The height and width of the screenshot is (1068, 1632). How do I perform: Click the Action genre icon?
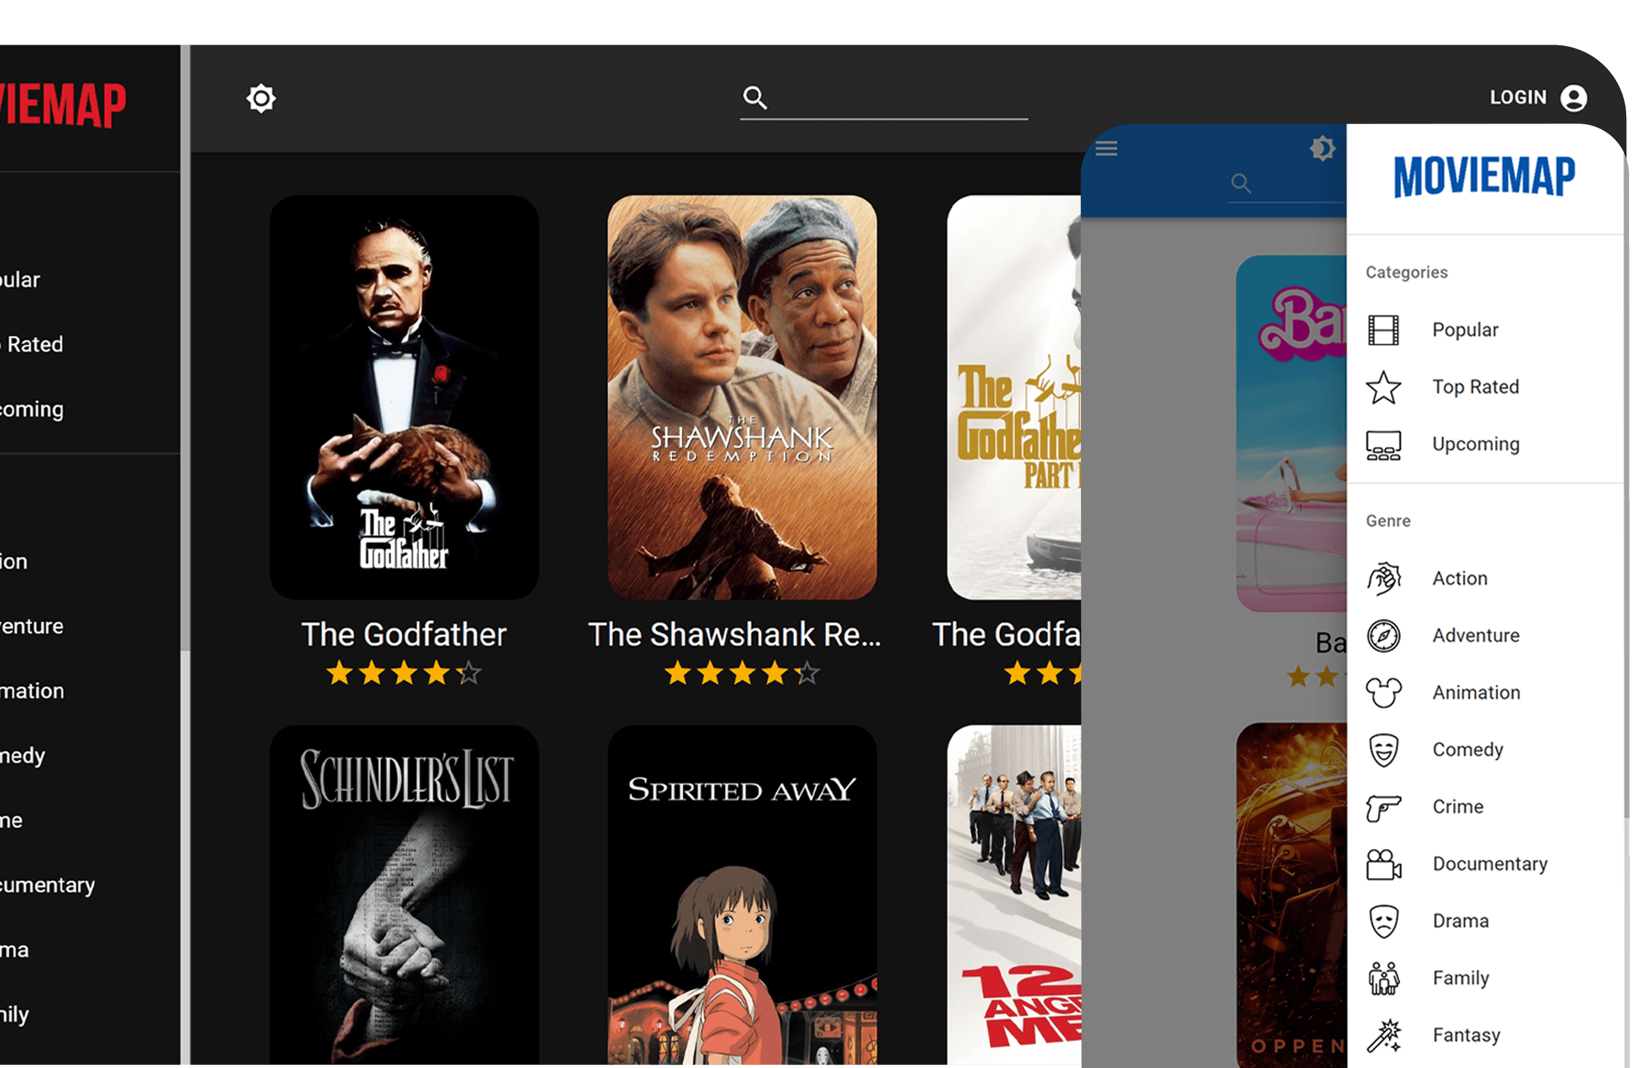pyautogui.click(x=1385, y=578)
